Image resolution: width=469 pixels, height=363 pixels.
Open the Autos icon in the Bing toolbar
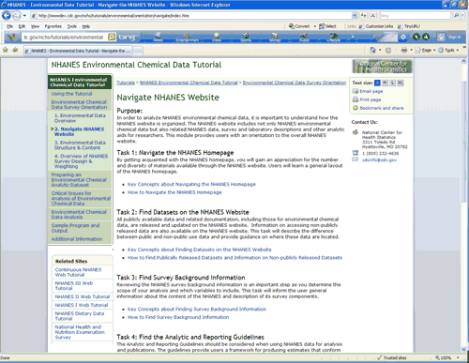(304, 38)
